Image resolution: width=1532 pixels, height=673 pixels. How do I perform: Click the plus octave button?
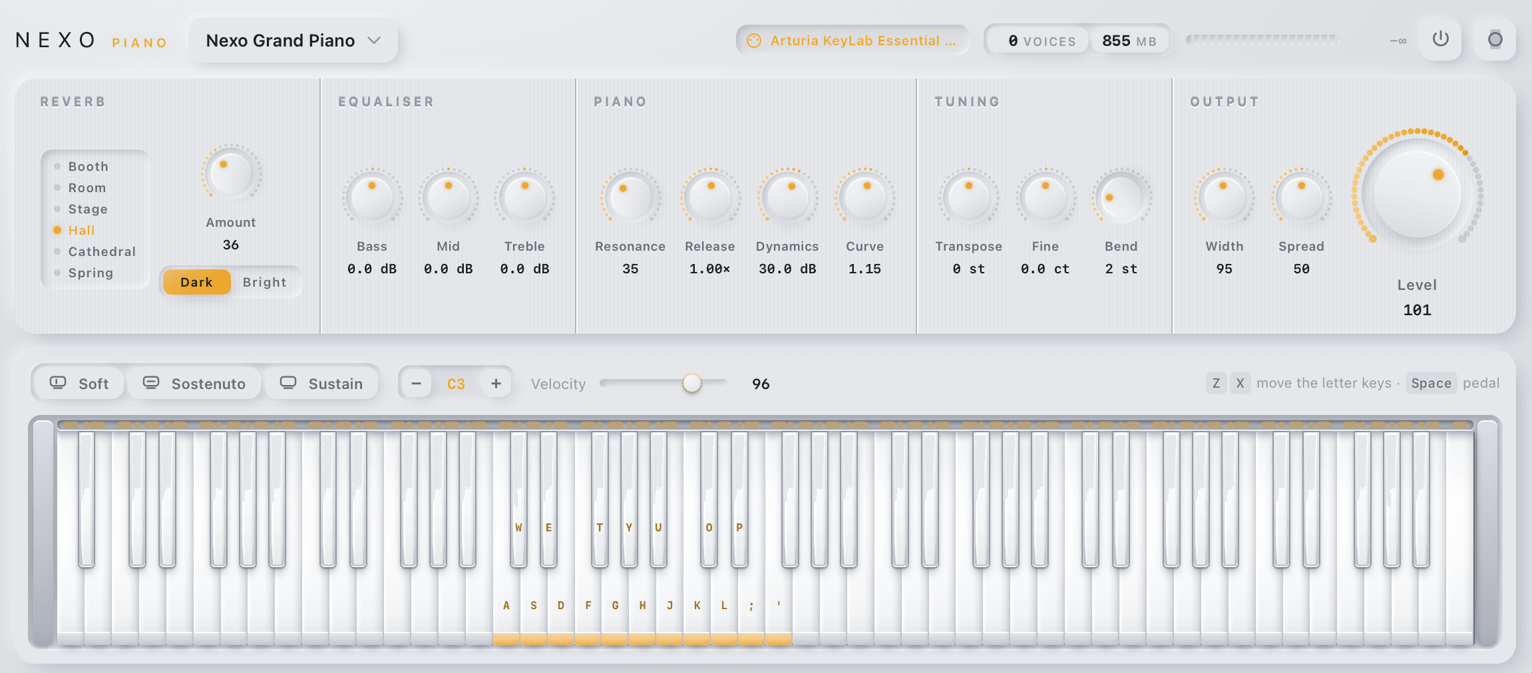[x=496, y=384]
